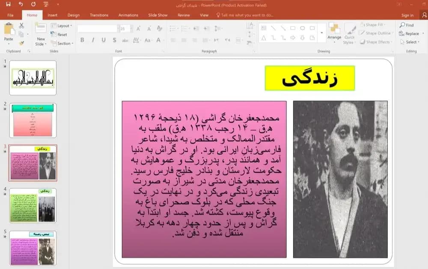The height and width of the screenshot is (269, 428).
Task: Click the Font Color icon
Action: point(158,40)
